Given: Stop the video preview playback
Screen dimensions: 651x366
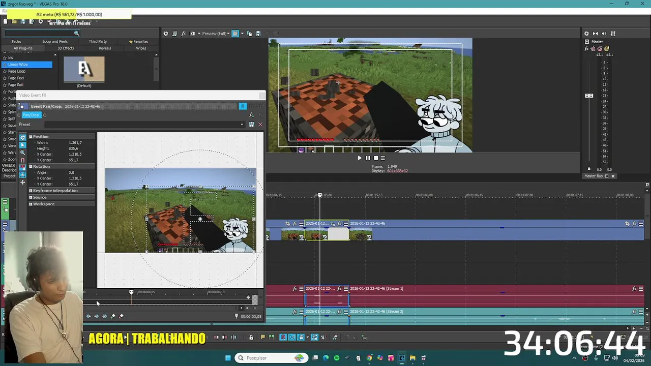Looking at the screenshot, I should click(376, 158).
